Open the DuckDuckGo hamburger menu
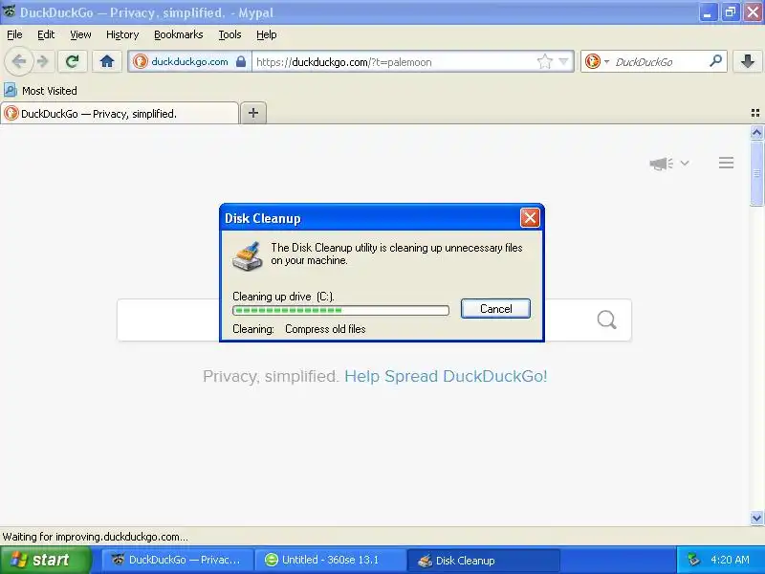The height and width of the screenshot is (574, 765). 726,163
